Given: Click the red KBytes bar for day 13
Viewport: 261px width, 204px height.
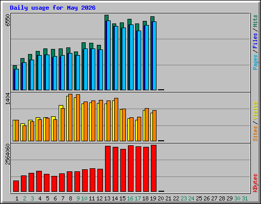Looking at the screenshot, I should point(108,169).
